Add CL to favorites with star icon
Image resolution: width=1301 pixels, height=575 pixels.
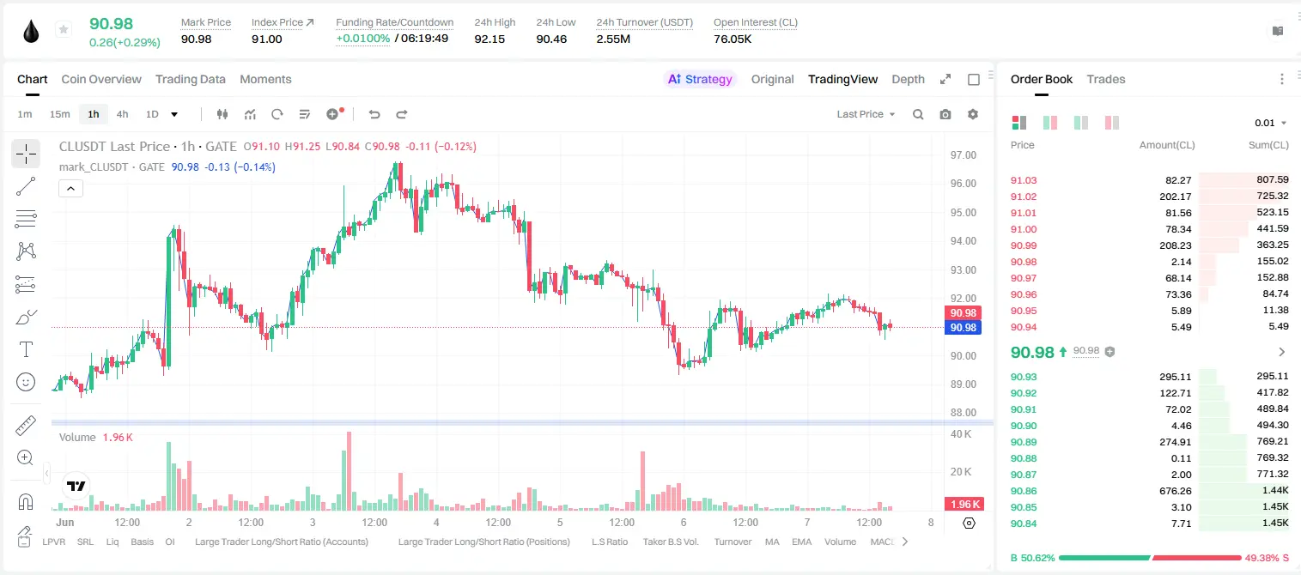tap(64, 30)
